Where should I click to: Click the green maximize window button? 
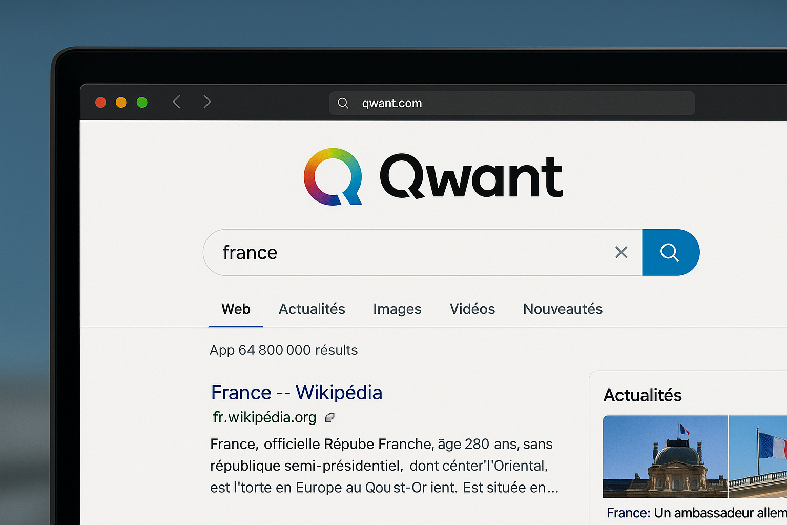click(x=142, y=103)
